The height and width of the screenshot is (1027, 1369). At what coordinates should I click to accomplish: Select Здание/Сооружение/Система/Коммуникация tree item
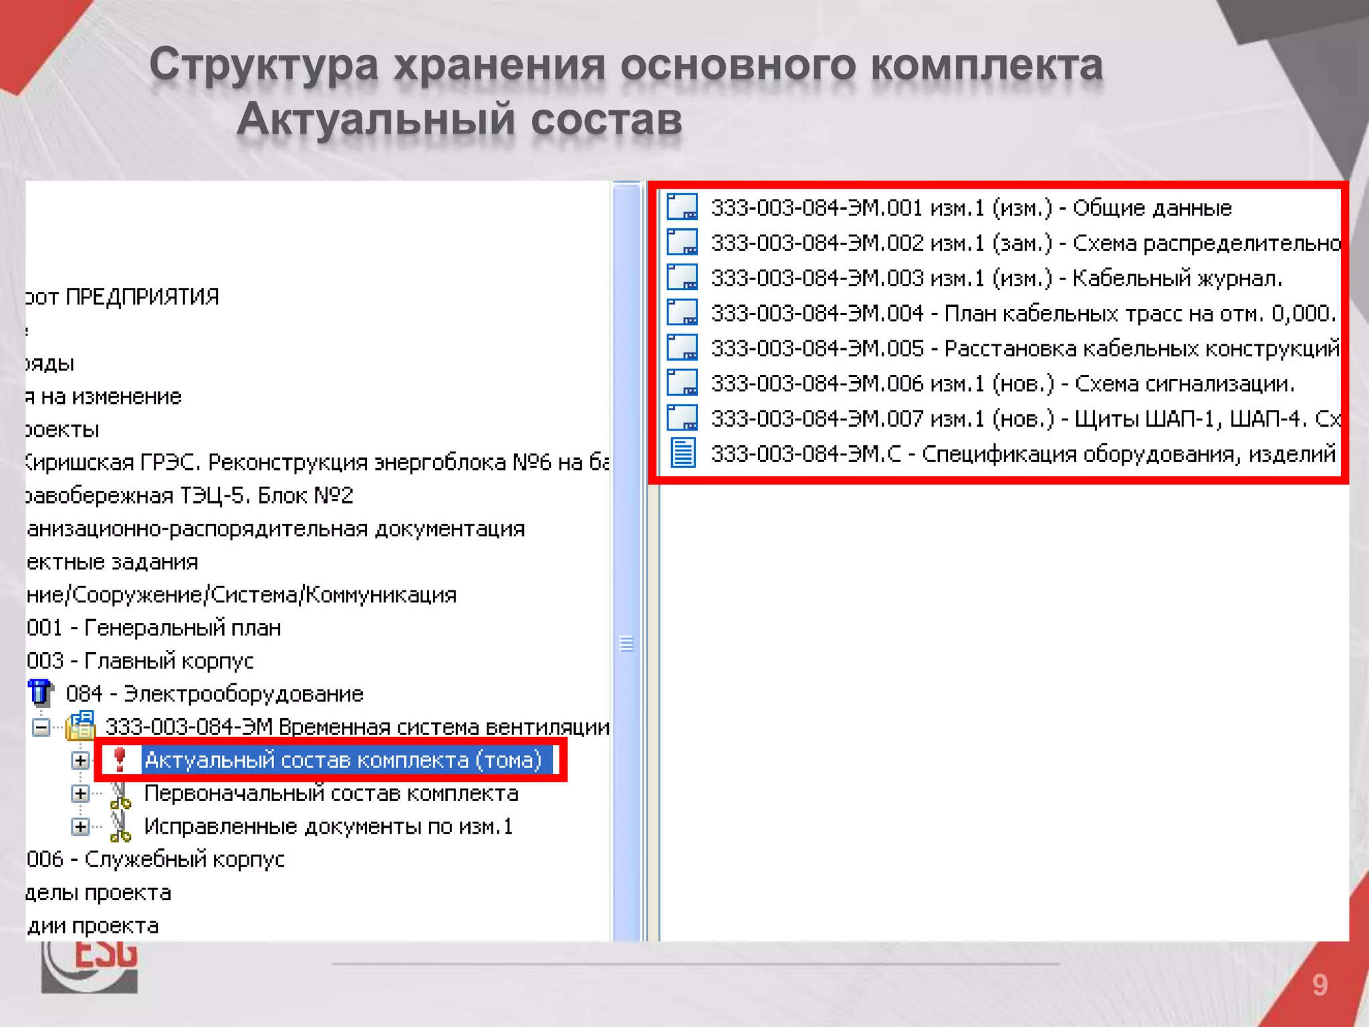point(242,594)
